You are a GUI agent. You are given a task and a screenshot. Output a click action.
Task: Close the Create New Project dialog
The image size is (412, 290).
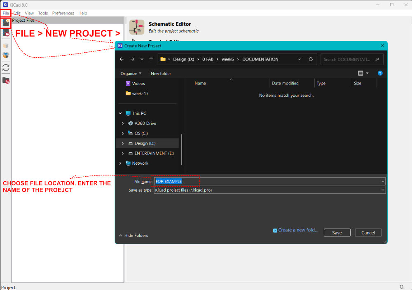pos(383,46)
